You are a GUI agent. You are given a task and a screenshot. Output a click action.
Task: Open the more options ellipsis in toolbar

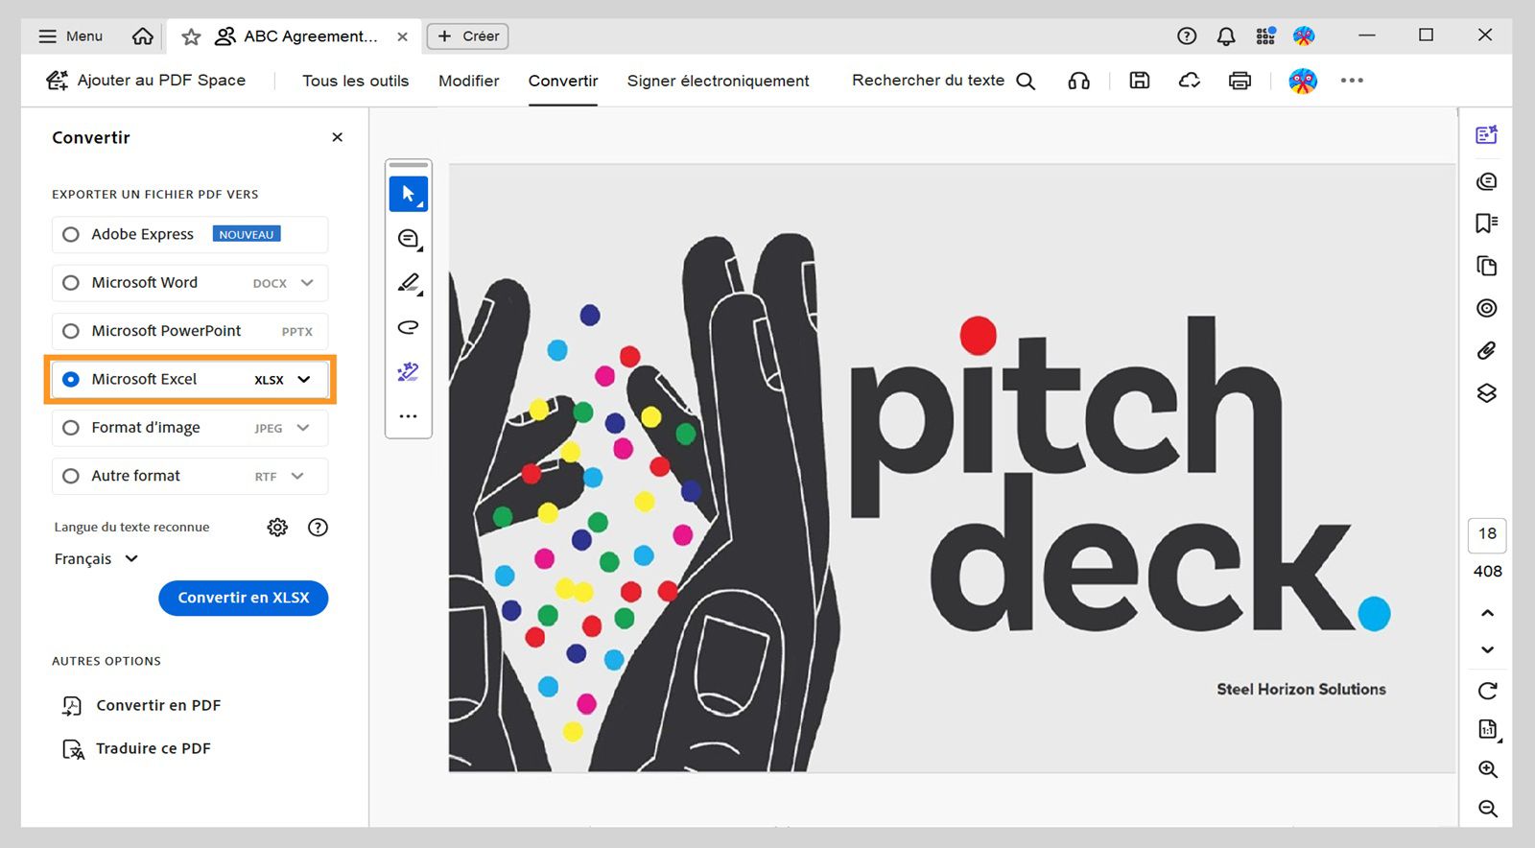pyautogui.click(x=1352, y=81)
